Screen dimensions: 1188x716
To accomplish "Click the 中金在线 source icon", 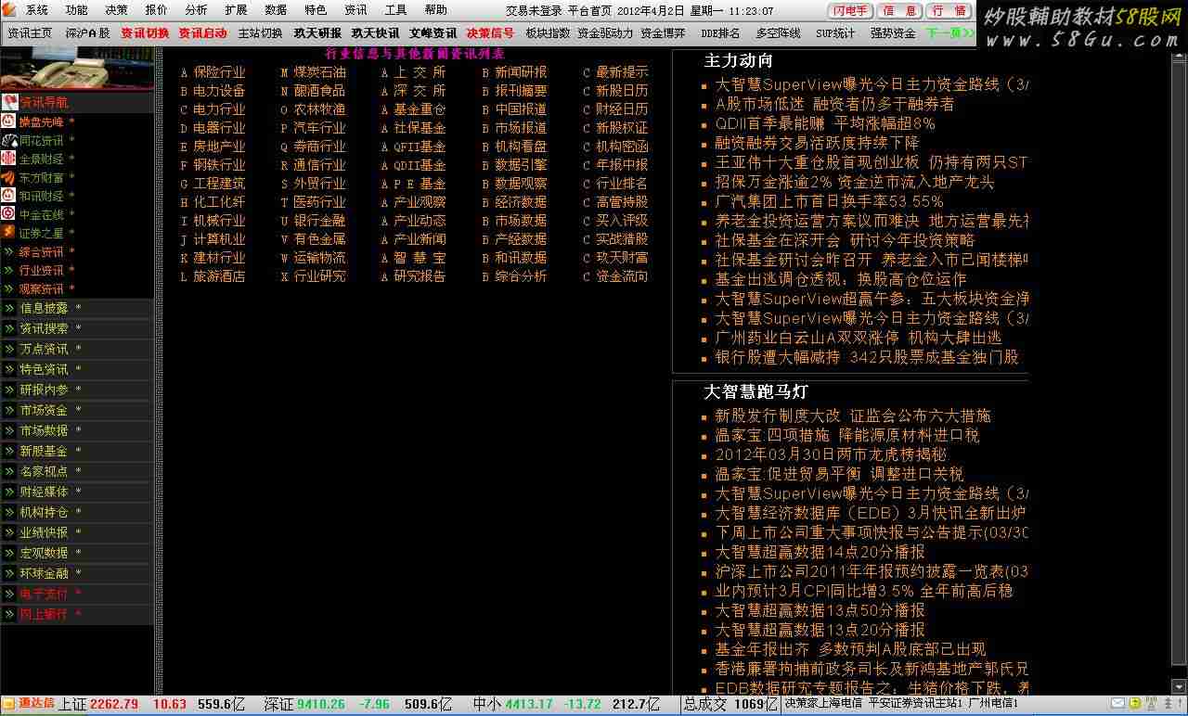I will point(9,214).
